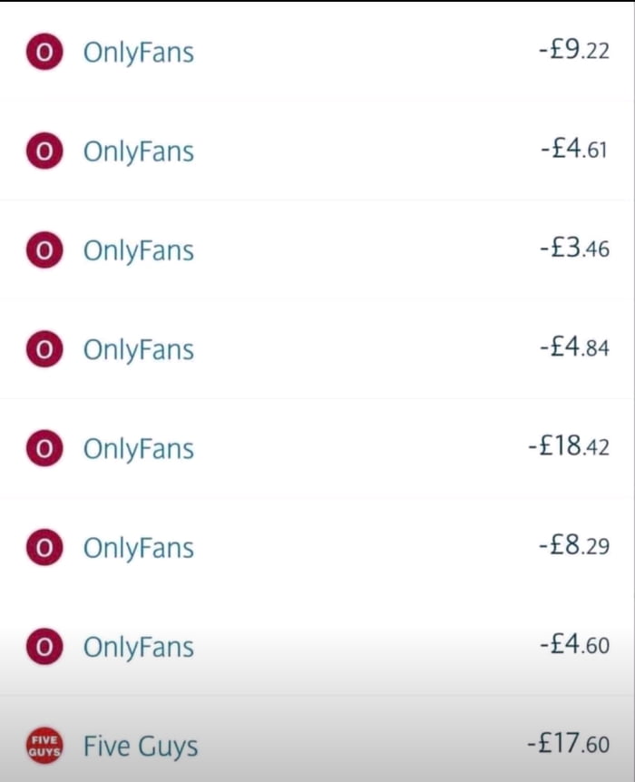Select the -£8.29 amount
Screen dimensions: 635x782
tap(573, 547)
